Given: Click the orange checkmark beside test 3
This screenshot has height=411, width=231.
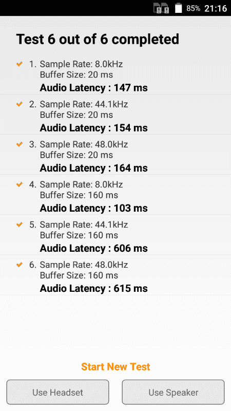Looking at the screenshot, I should point(20,144).
